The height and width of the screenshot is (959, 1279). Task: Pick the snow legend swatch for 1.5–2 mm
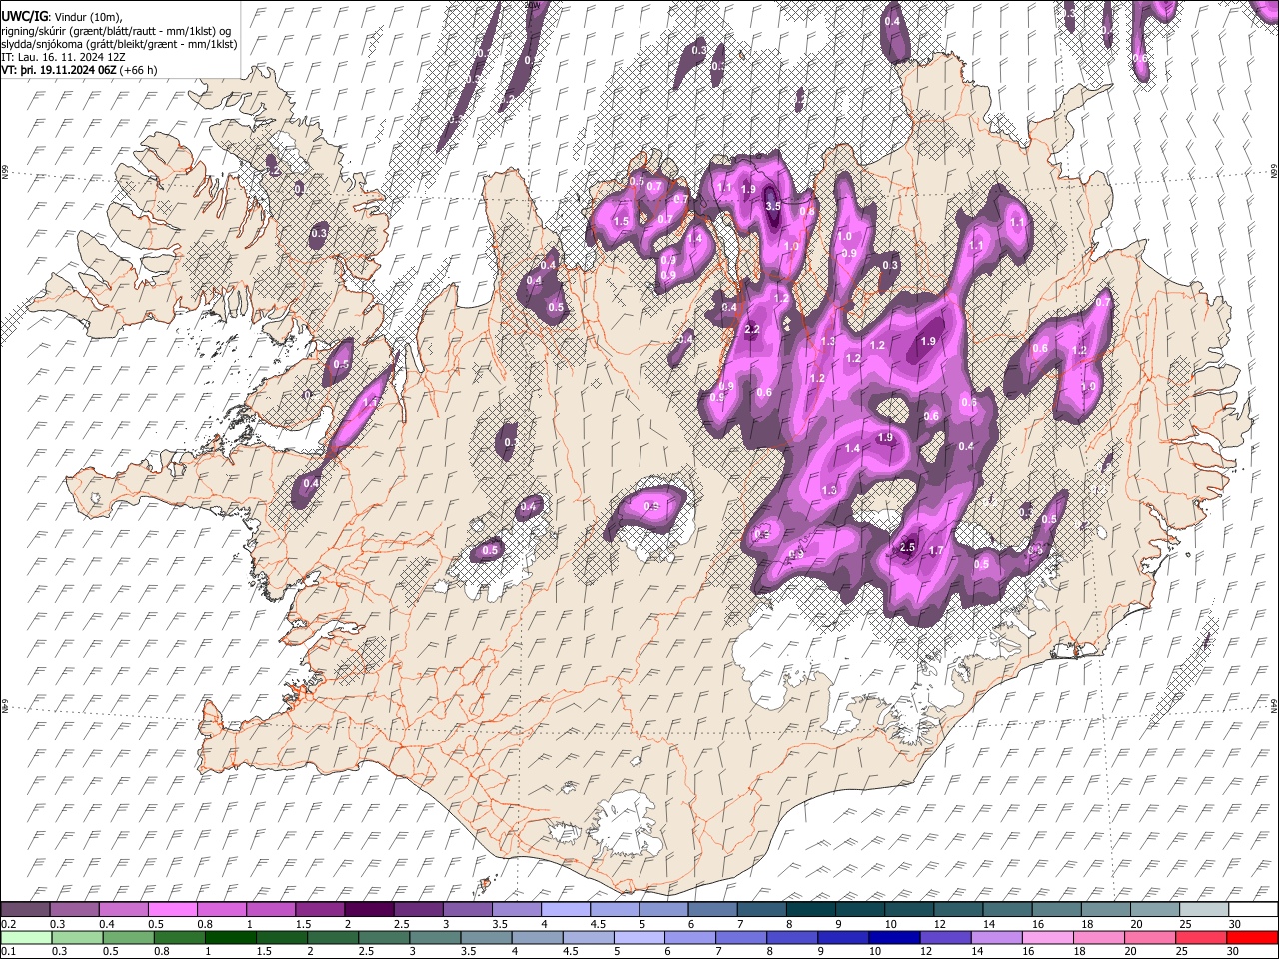pyautogui.click(x=320, y=910)
